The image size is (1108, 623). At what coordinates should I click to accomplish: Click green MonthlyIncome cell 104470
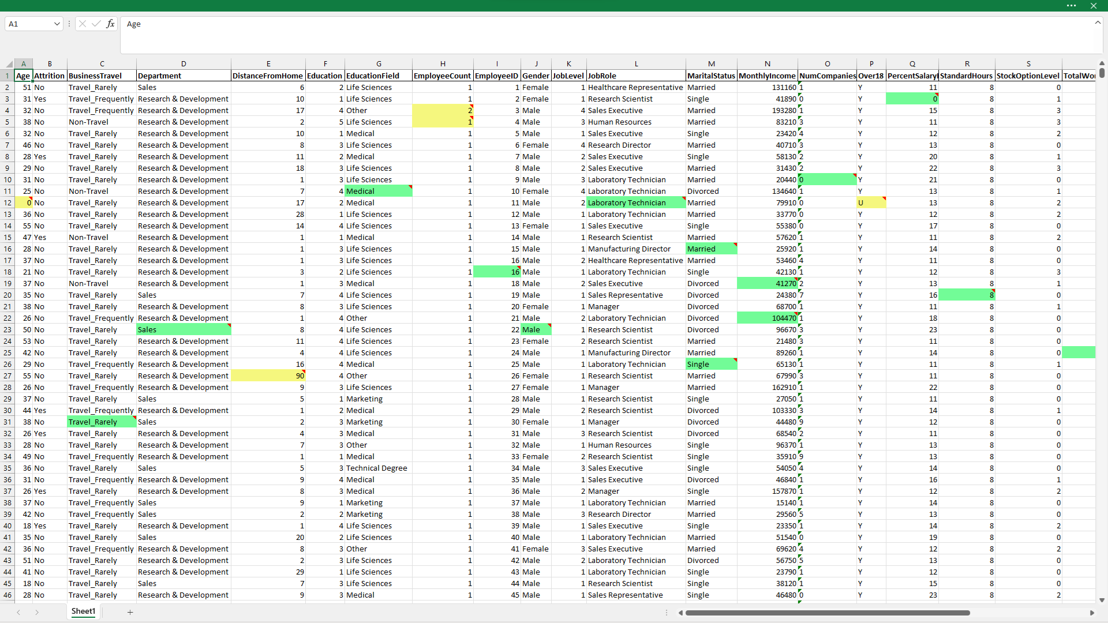click(x=768, y=318)
